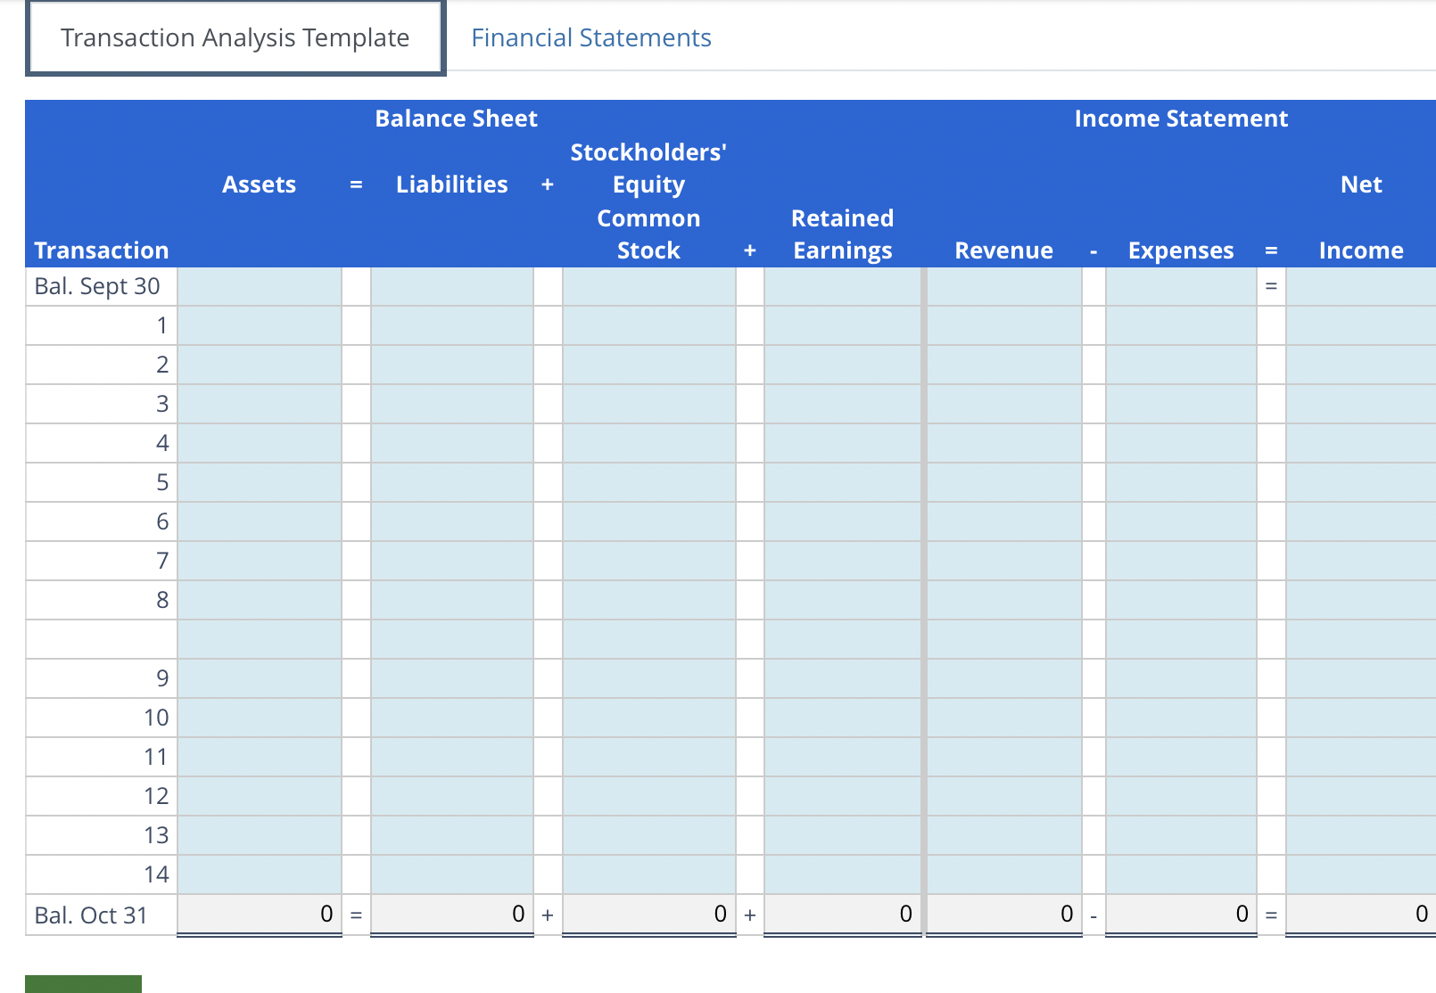The height and width of the screenshot is (993, 1436).
Task: Click the green button below the table
Action: click(x=83, y=984)
